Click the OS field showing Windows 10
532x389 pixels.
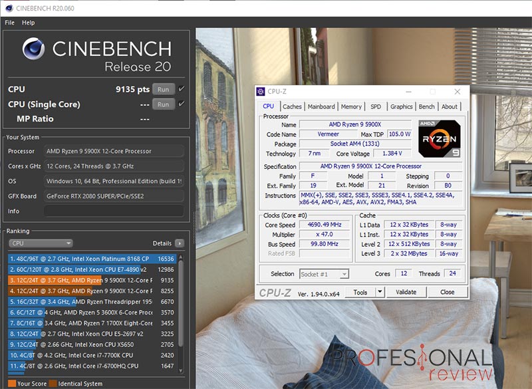pyautogui.click(x=114, y=181)
